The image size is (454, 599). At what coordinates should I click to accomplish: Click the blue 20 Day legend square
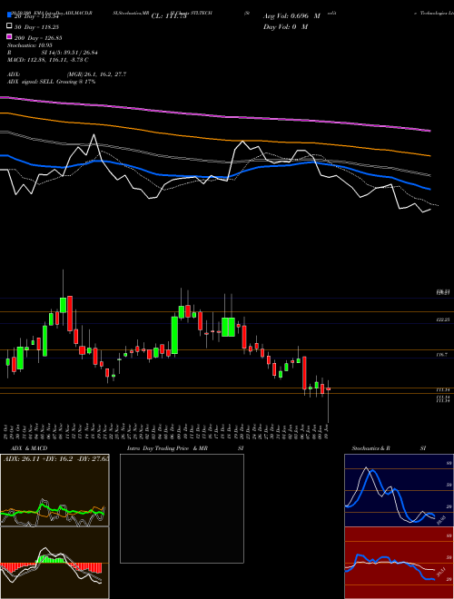[x=10, y=16]
